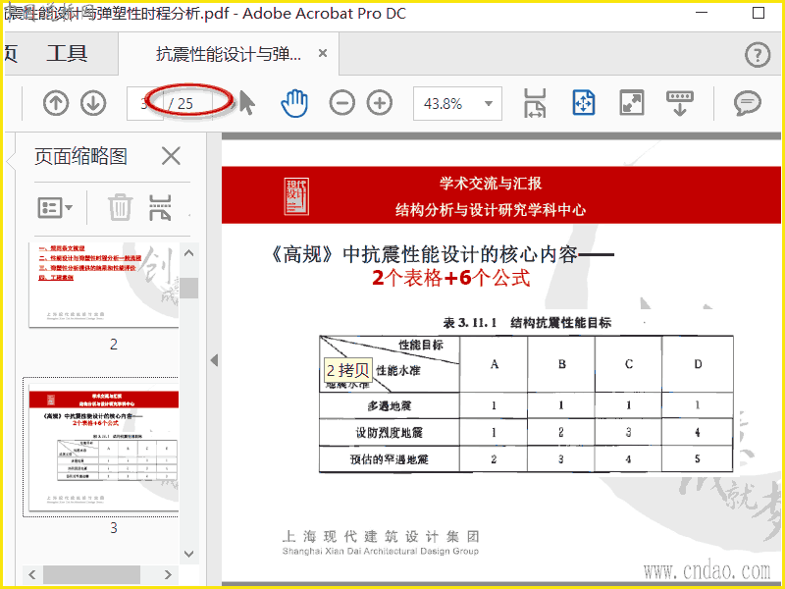Activate the arrow selection tool
Viewport: 785px width, 589px height.
click(x=247, y=103)
